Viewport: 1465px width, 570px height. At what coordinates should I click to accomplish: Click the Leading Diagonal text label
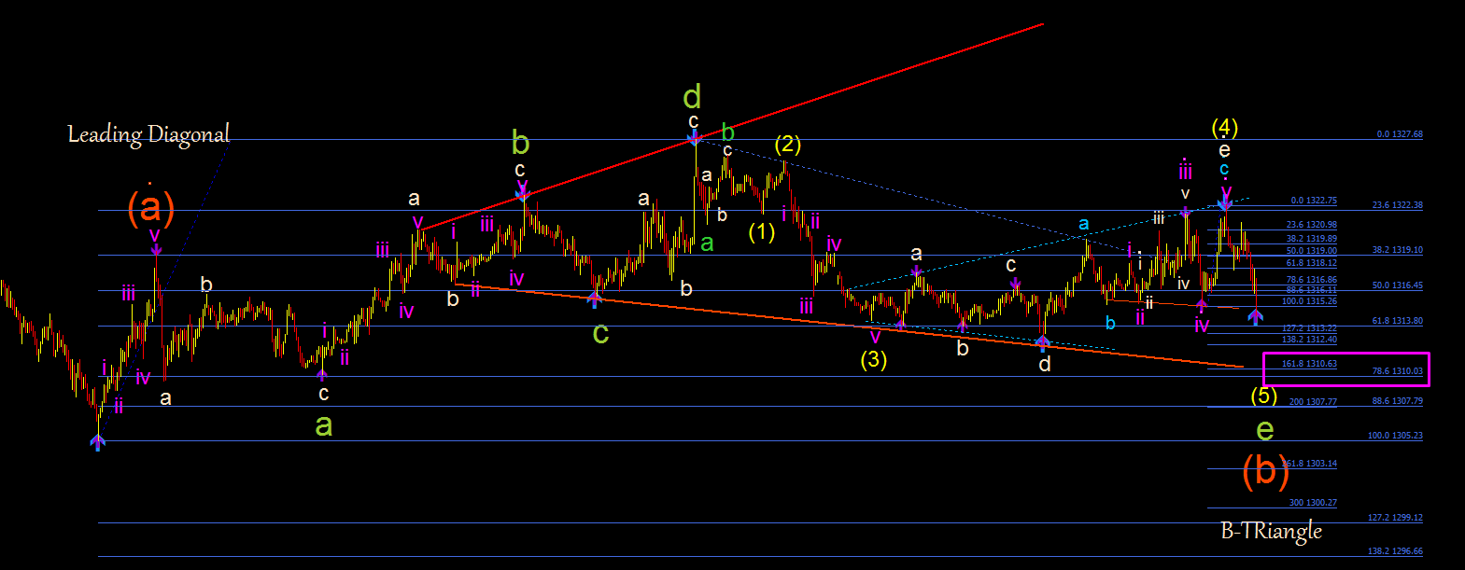tap(148, 134)
